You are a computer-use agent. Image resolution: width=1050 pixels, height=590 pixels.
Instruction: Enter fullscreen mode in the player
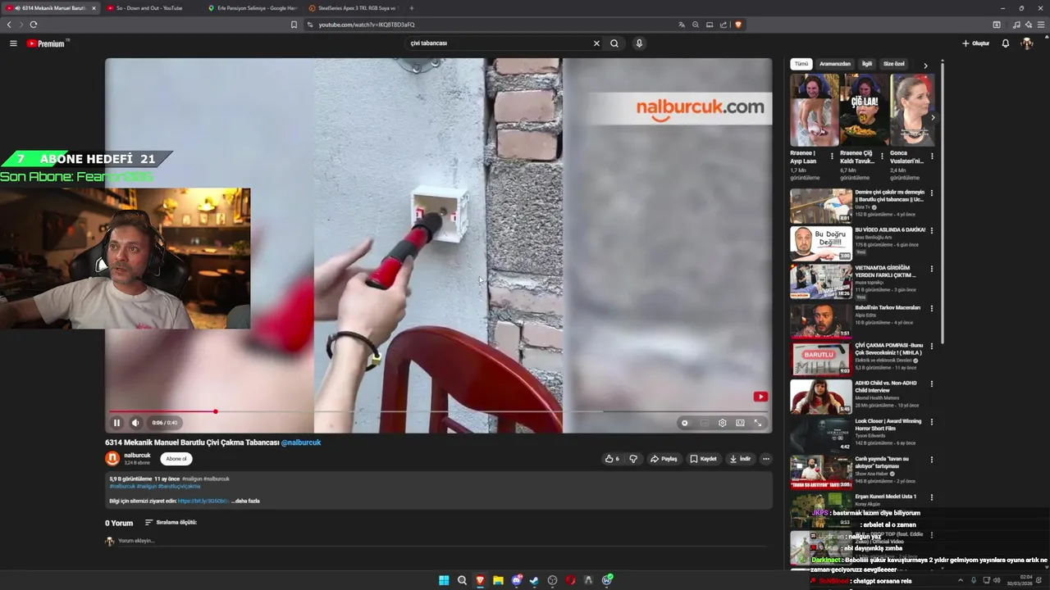pos(758,423)
